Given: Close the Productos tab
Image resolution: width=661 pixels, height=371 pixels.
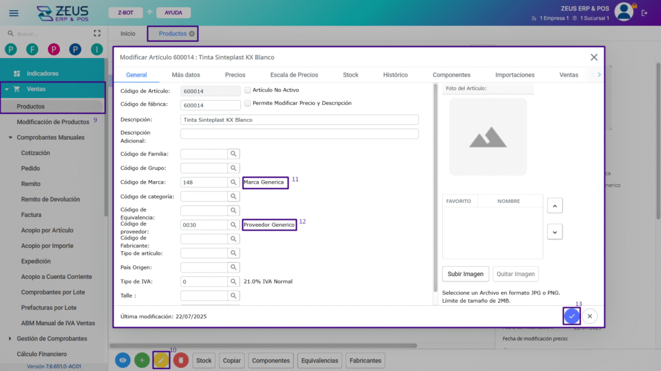Looking at the screenshot, I should pos(192,33).
